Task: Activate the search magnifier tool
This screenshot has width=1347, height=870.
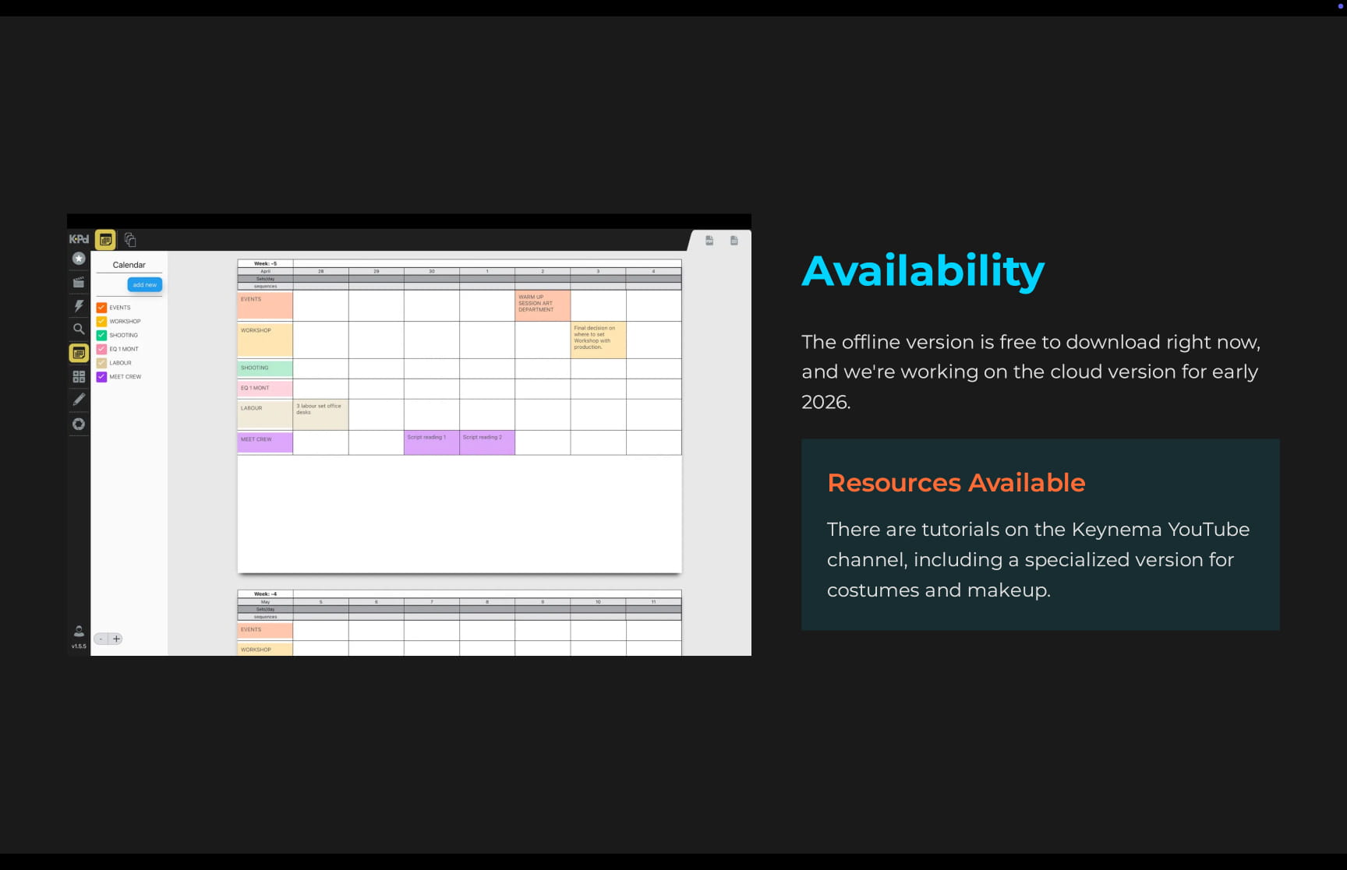Action: (78, 329)
